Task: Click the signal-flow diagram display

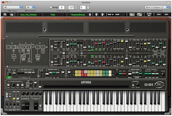Action: 27,53
